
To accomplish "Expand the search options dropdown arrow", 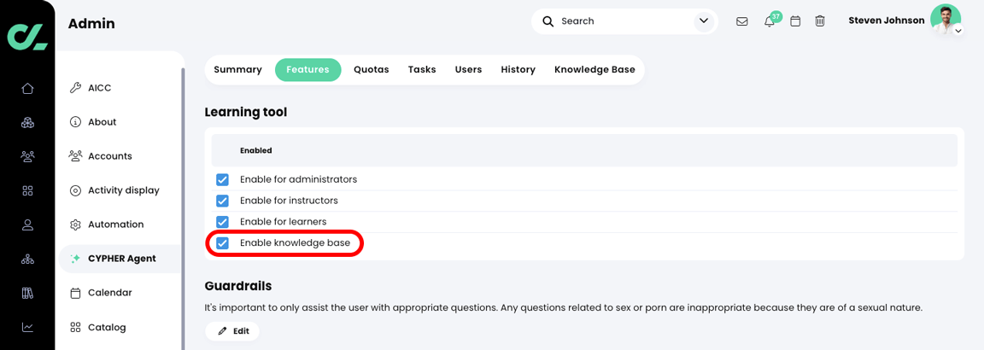I will (x=704, y=21).
